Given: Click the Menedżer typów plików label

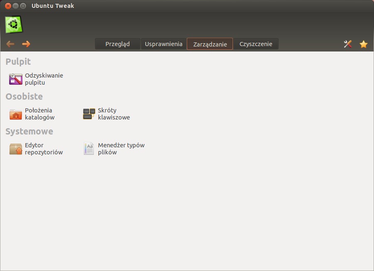Looking at the screenshot, I should (121, 149).
